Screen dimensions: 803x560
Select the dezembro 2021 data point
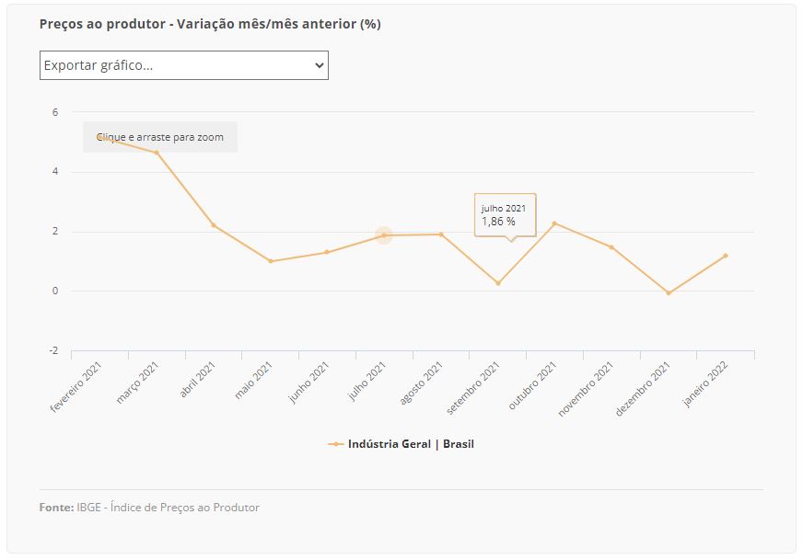pyautogui.click(x=669, y=293)
